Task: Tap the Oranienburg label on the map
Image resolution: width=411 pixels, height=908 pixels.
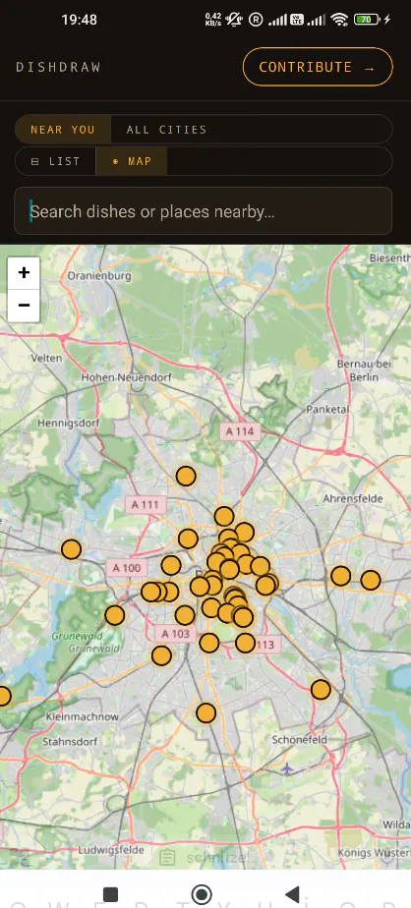Action: [x=99, y=275]
